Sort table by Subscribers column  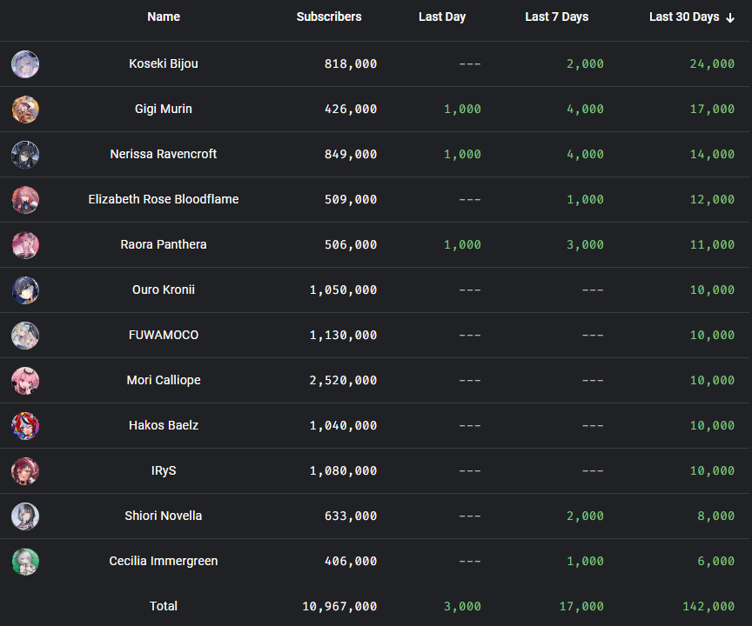(x=329, y=17)
